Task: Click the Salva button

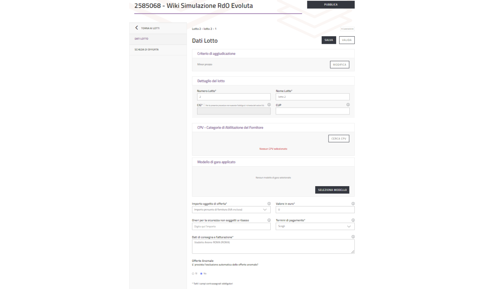Action: pyautogui.click(x=329, y=40)
